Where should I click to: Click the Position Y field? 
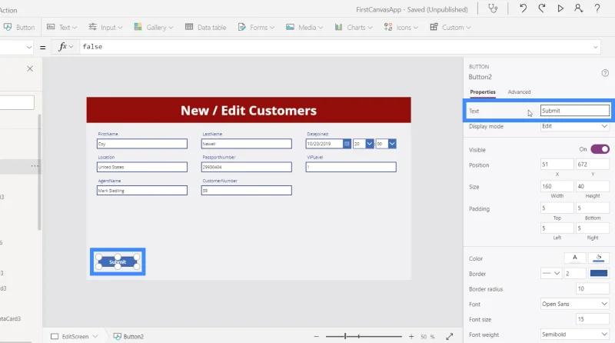[592, 165]
